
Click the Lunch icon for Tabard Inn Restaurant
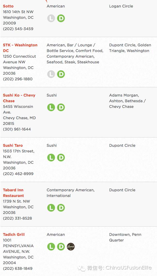(51, 208)
